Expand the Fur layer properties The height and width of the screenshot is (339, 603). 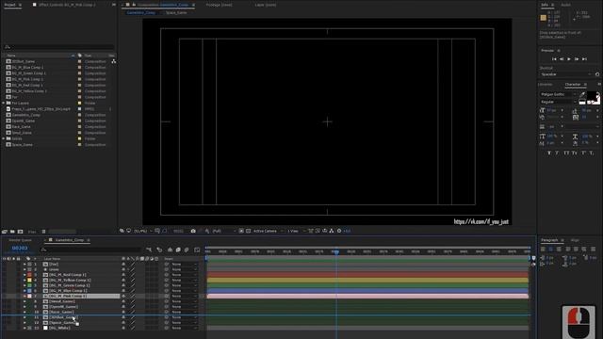[x=24, y=265]
